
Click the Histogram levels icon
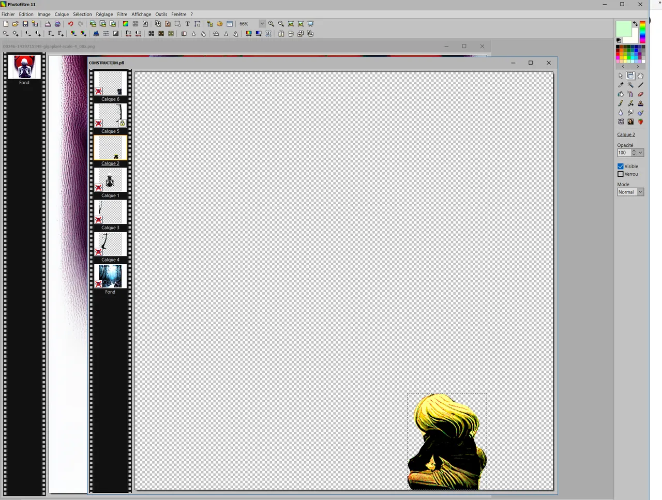coord(96,34)
